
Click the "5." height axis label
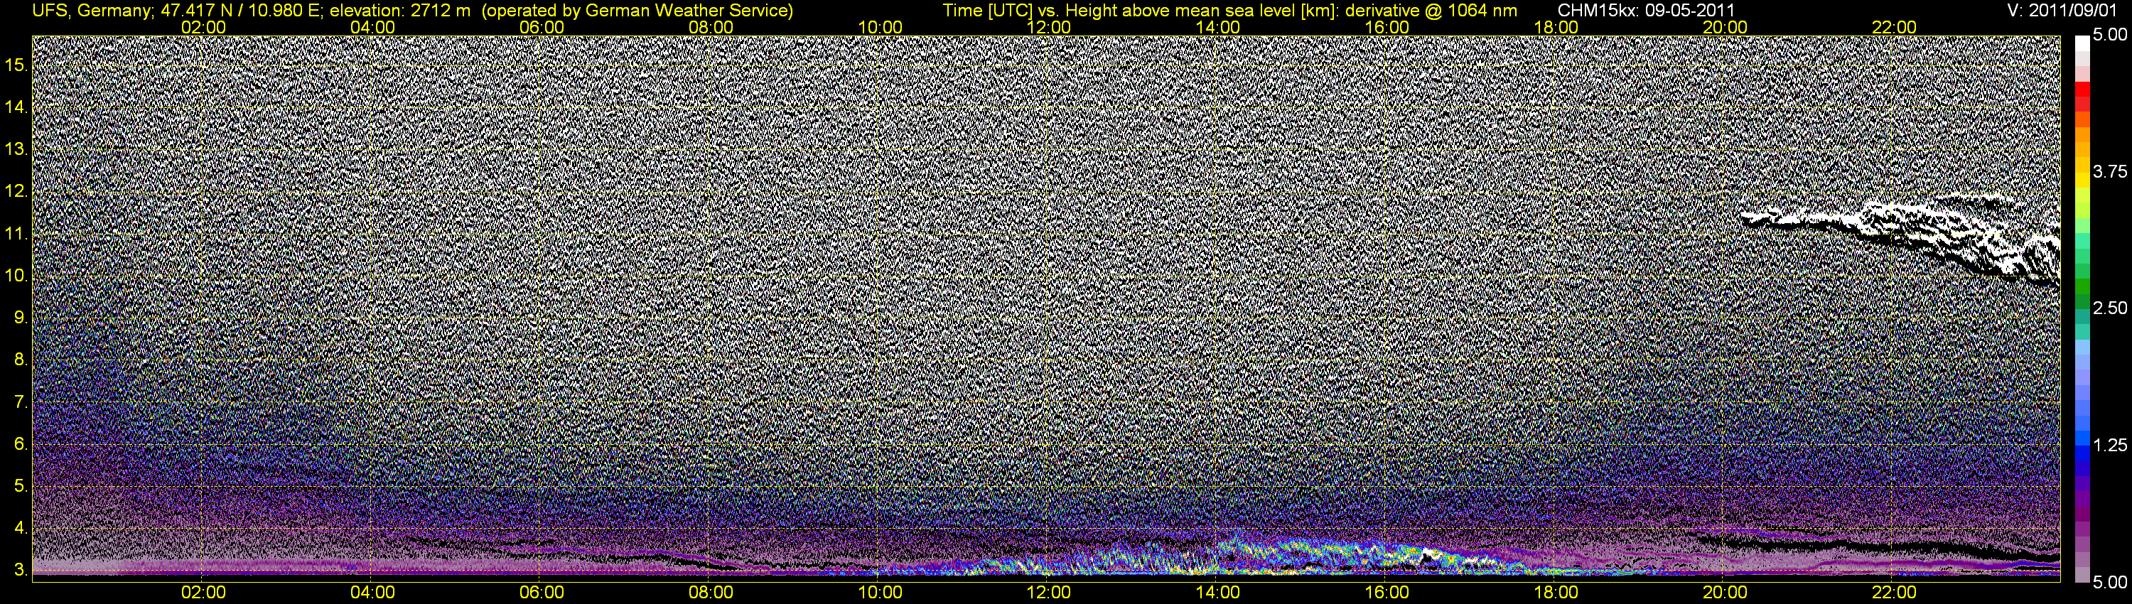pos(21,487)
